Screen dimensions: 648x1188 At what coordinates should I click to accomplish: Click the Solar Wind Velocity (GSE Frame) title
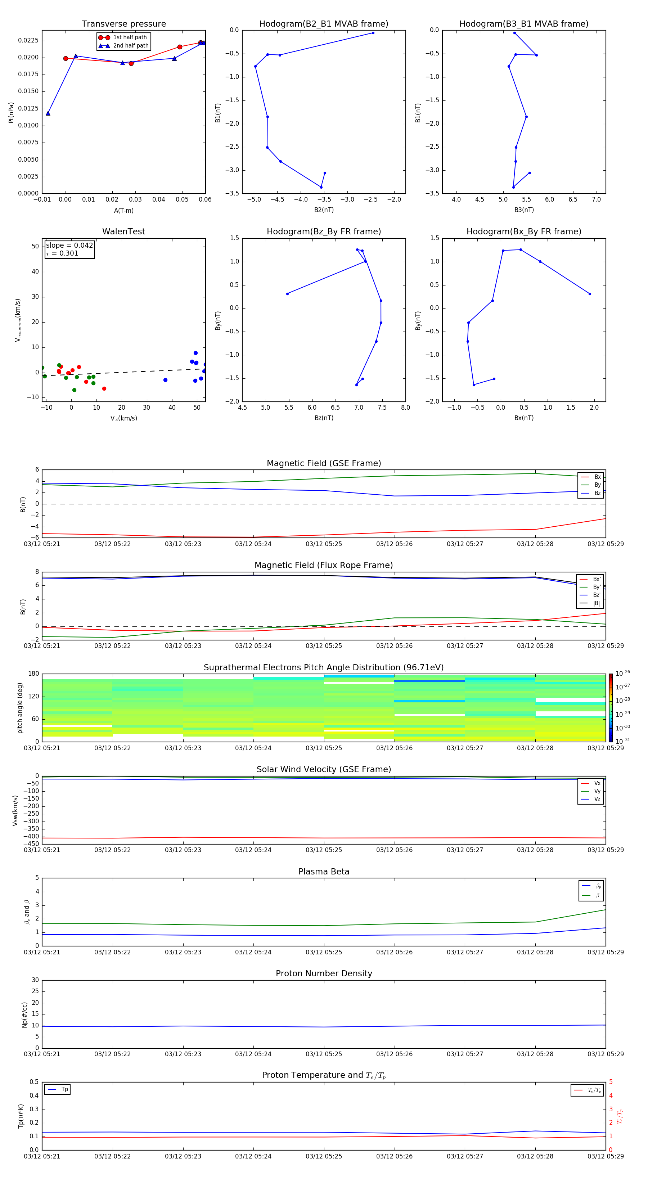point(324,770)
